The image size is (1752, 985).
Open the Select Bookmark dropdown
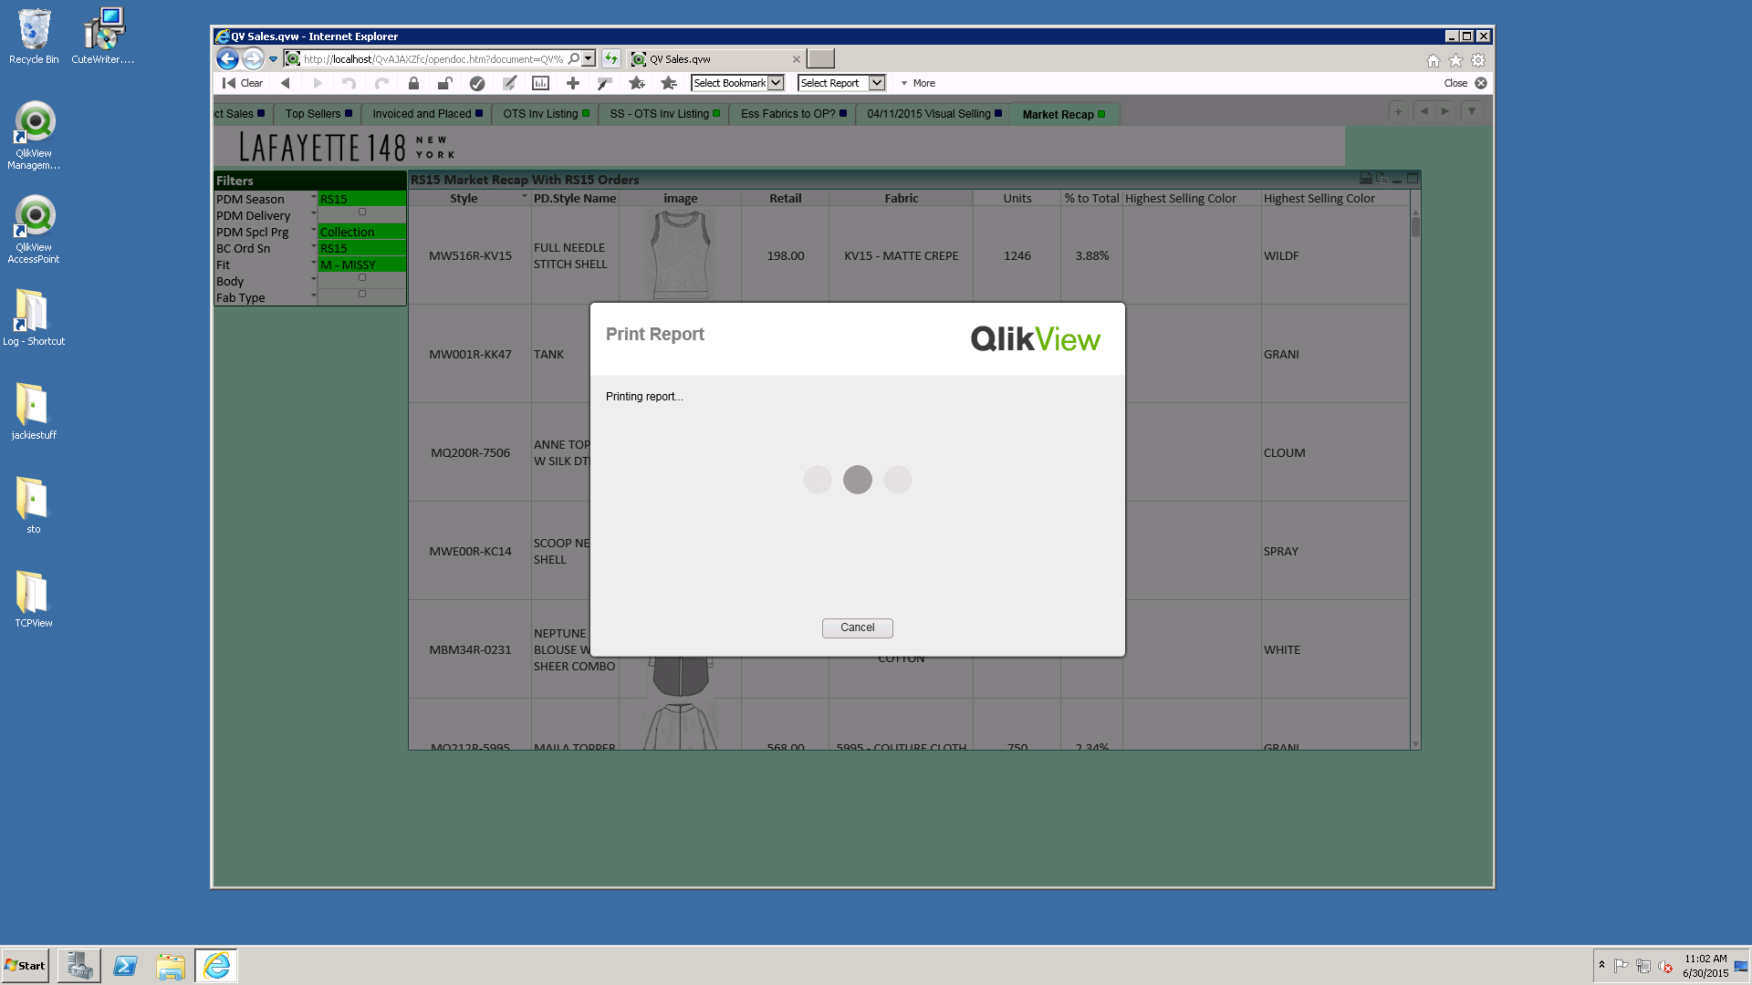[x=737, y=83]
